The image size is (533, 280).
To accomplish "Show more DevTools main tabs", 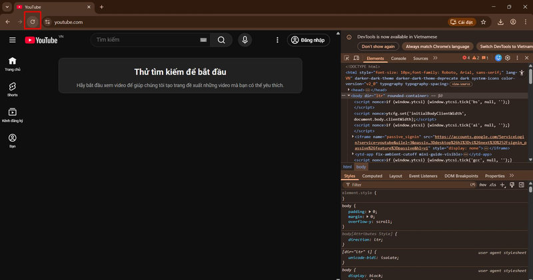I will [436, 58].
